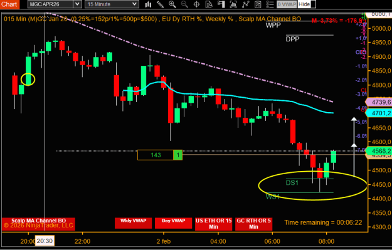Click the M -3,72% = -176,9 text
The width and height of the screenshot is (392, 250).
337,21
